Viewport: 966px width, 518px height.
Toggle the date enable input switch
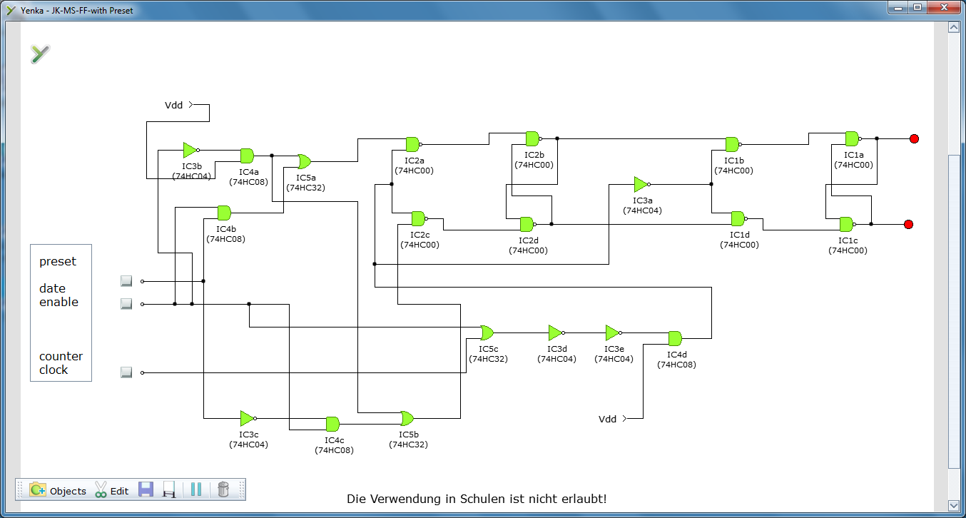pos(126,304)
